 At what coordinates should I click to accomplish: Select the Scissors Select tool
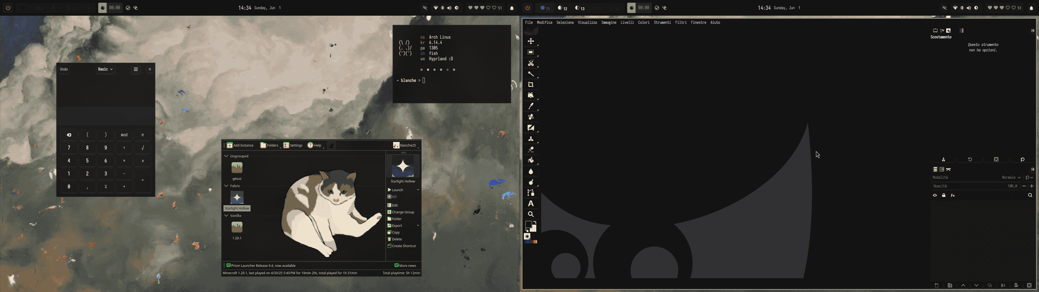click(x=531, y=63)
